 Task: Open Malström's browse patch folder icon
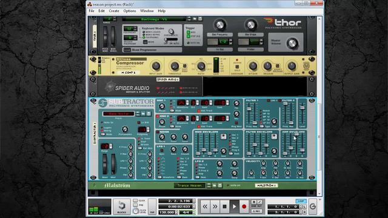click(x=214, y=185)
